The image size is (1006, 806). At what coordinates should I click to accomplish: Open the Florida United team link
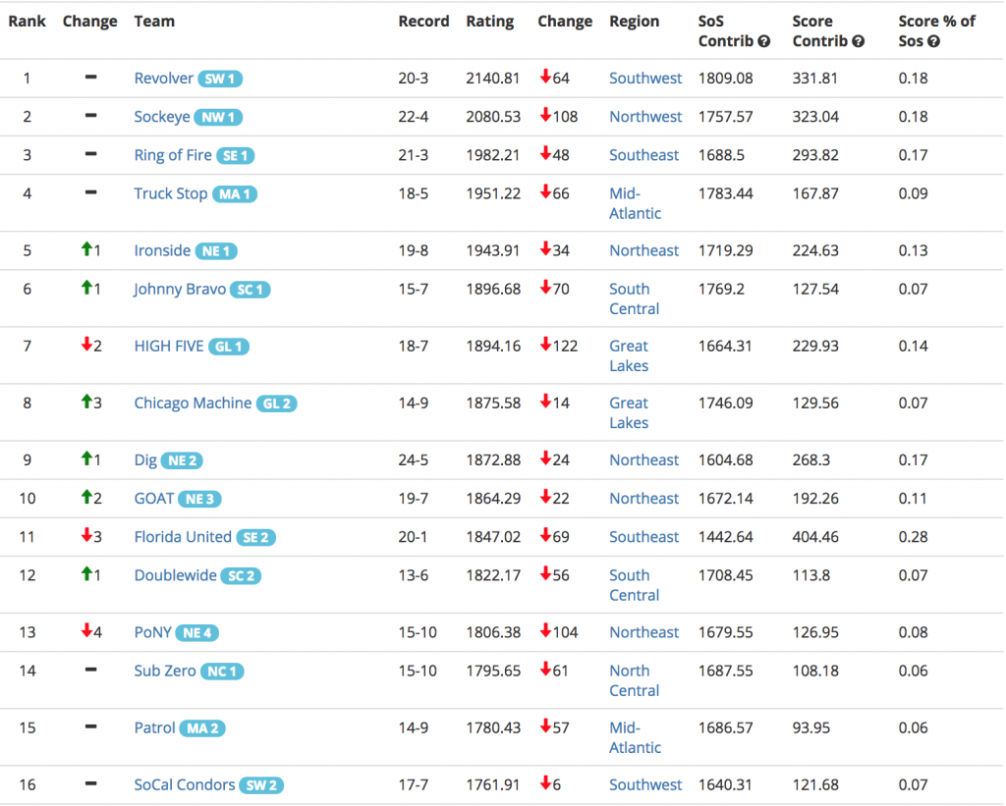(x=183, y=537)
